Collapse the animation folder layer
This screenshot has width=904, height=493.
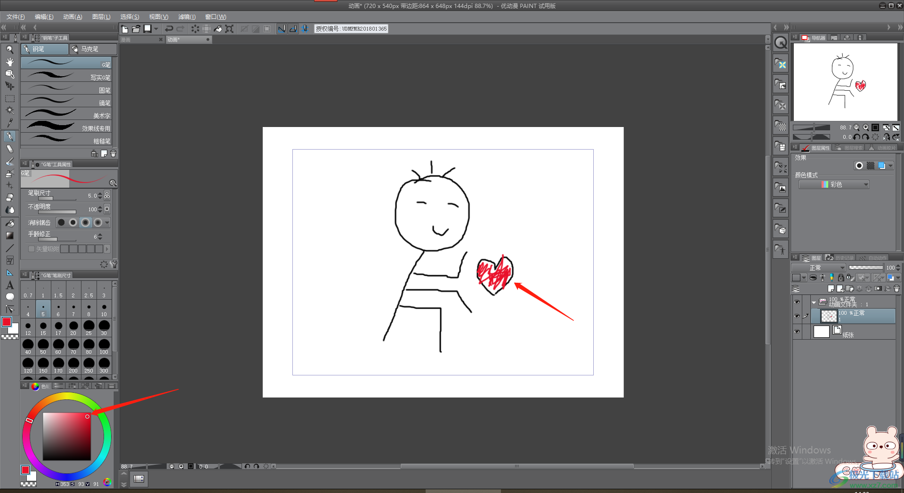[x=814, y=302]
